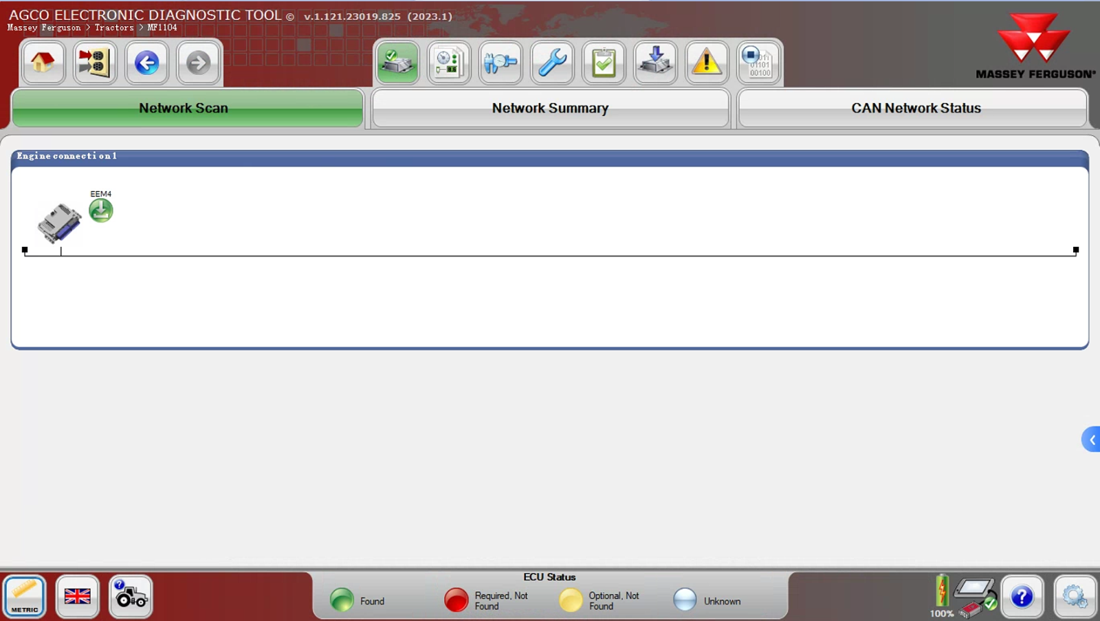Open the wrench service tools icon
The image size is (1100, 621).
552,63
